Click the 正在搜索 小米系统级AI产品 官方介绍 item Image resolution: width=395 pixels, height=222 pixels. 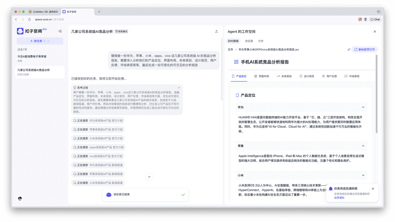[98, 138]
